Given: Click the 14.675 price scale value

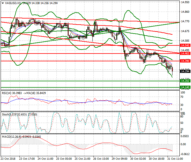Looking at the screenshot, I should click(x=185, y=31).
